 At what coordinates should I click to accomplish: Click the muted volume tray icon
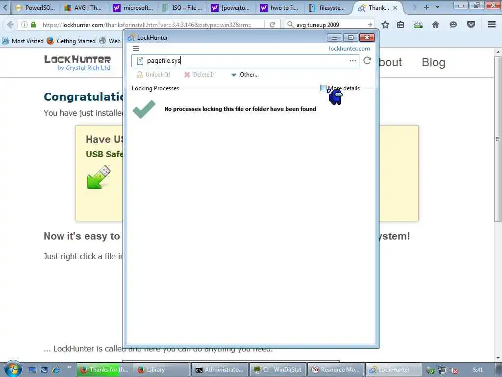453,370
